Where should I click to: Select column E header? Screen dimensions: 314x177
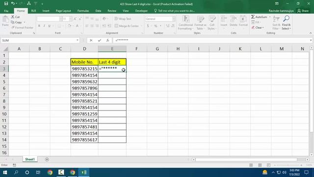point(112,49)
